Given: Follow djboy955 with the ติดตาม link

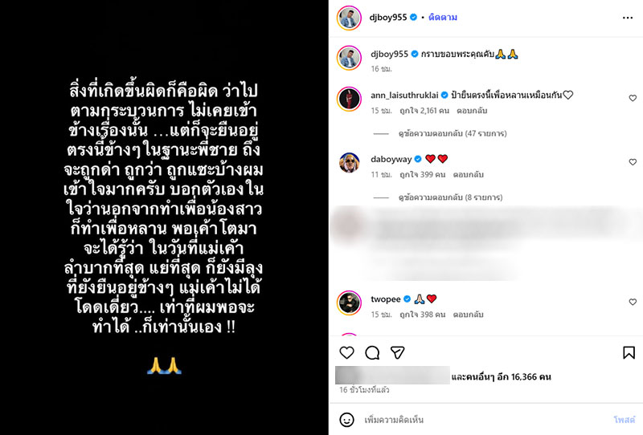Looking at the screenshot, I should 443,17.
